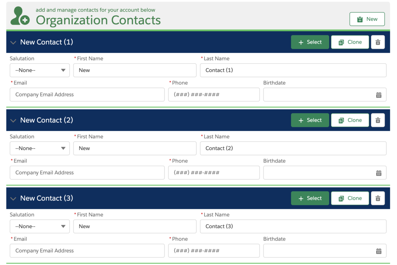
Task: Clone New Contact (3)
Action: pyautogui.click(x=350, y=198)
